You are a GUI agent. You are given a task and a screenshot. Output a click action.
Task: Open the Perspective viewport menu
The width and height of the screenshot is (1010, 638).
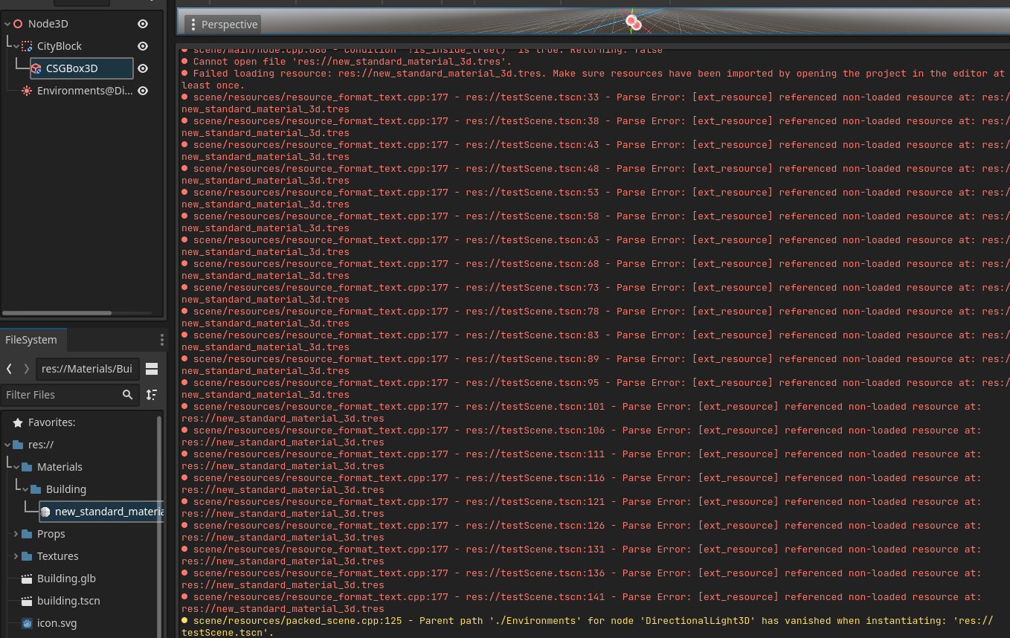[222, 24]
